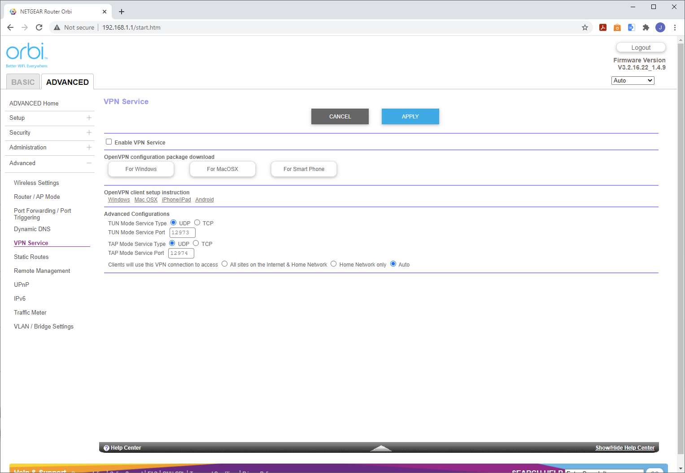The image size is (685, 473).
Task: Open the Chrome three-dot menu
Action: (x=675, y=27)
